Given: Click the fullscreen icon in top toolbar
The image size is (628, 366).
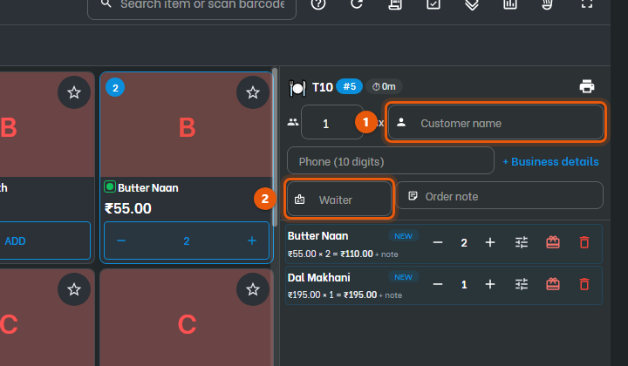Looking at the screenshot, I should (587, 3).
